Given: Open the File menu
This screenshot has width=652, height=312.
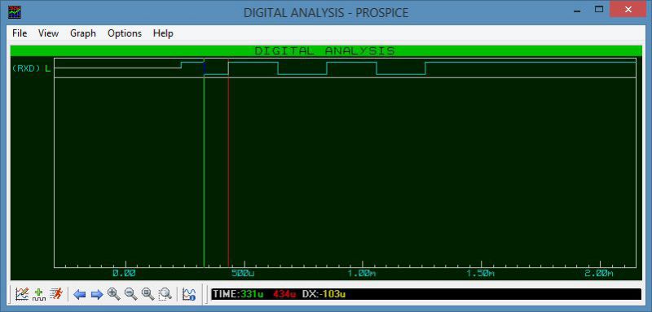Looking at the screenshot, I should 20,33.
